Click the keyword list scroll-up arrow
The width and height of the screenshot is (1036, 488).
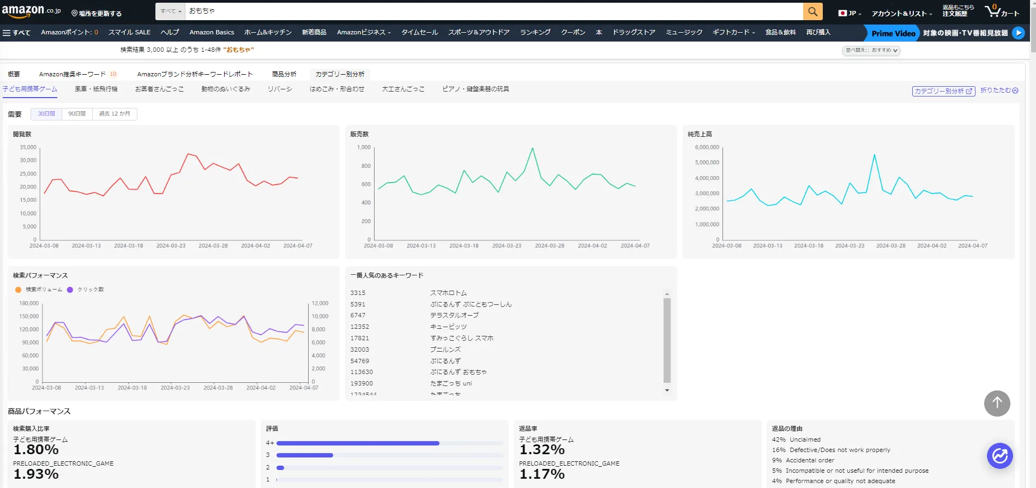tap(667, 294)
